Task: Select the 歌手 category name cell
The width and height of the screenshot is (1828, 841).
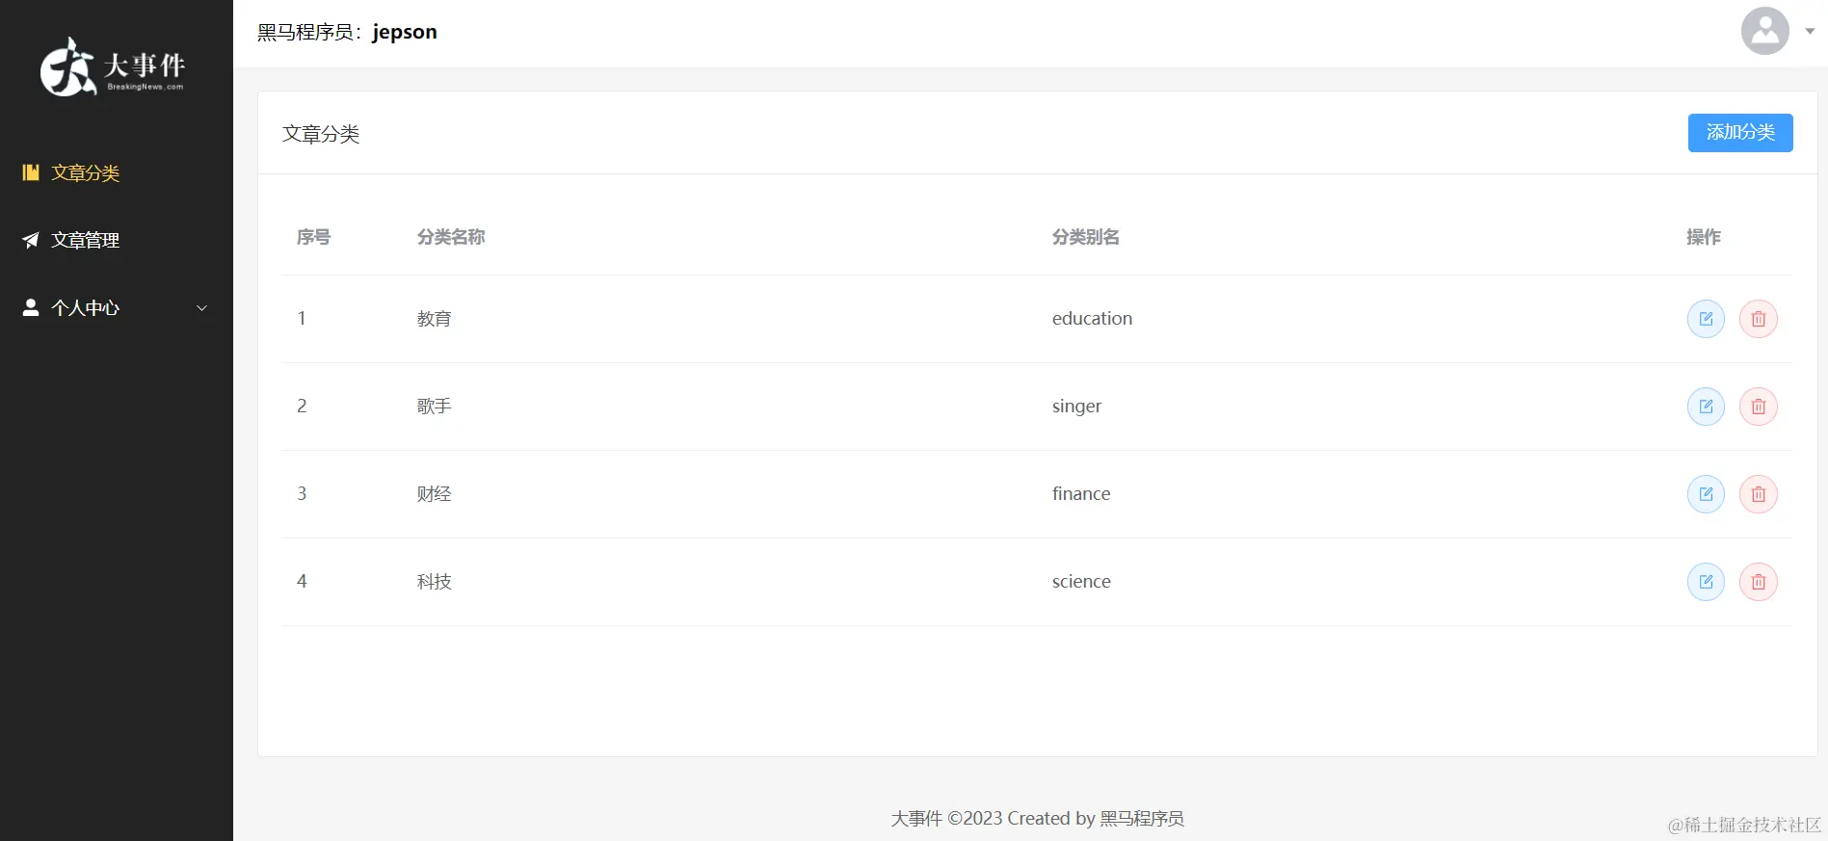Action: (x=434, y=407)
